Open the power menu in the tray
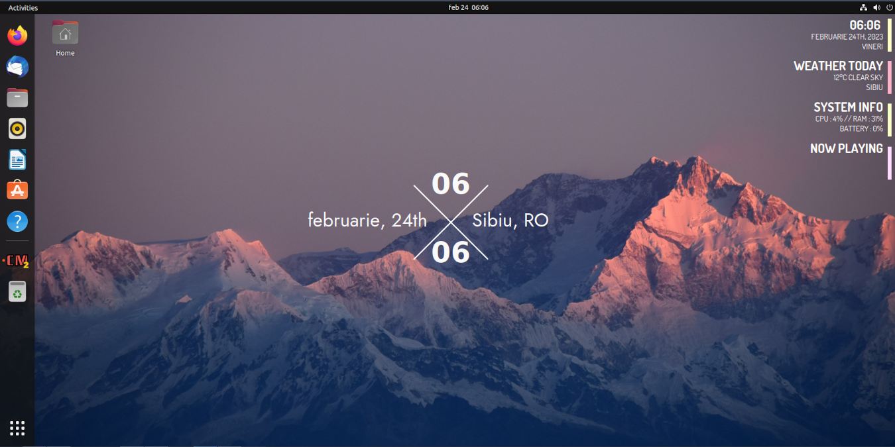Image resolution: width=895 pixels, height=447 pixels. click(888, 7)
